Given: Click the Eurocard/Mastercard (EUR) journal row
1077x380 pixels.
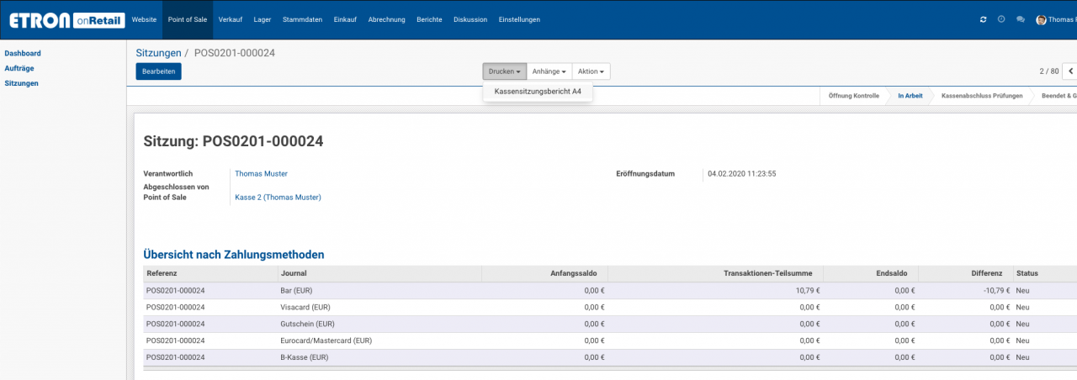Looking at the screenshot, I should point(610,340).
